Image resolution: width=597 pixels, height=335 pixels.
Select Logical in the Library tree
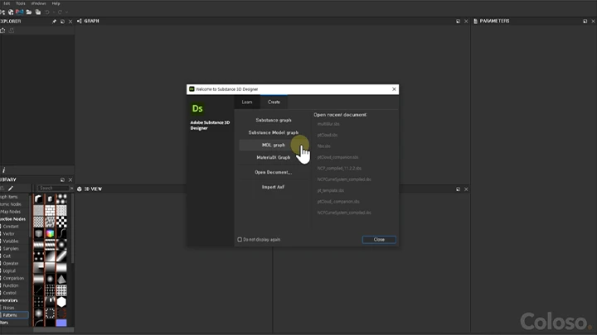[9, 270]
